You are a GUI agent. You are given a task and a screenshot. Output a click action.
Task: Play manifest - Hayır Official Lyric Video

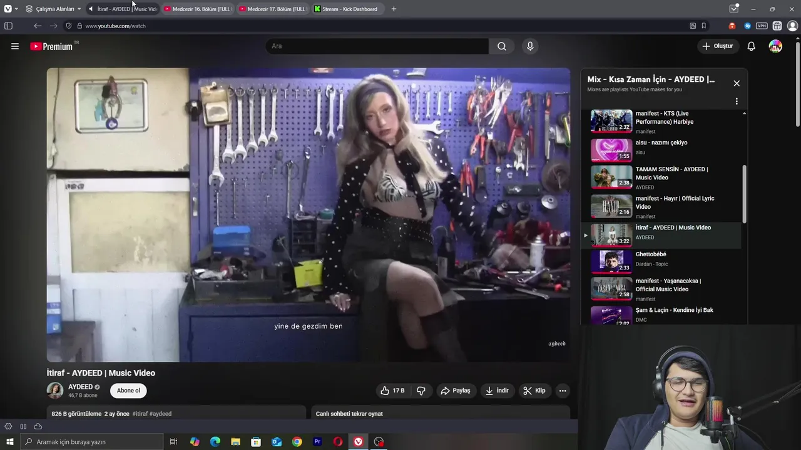(x=661, y=206)
